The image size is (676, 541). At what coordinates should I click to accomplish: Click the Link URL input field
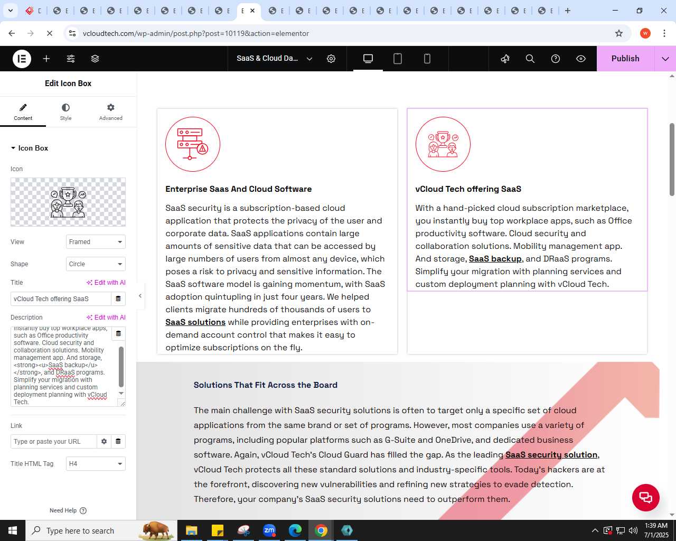click(x=53, y=442)
